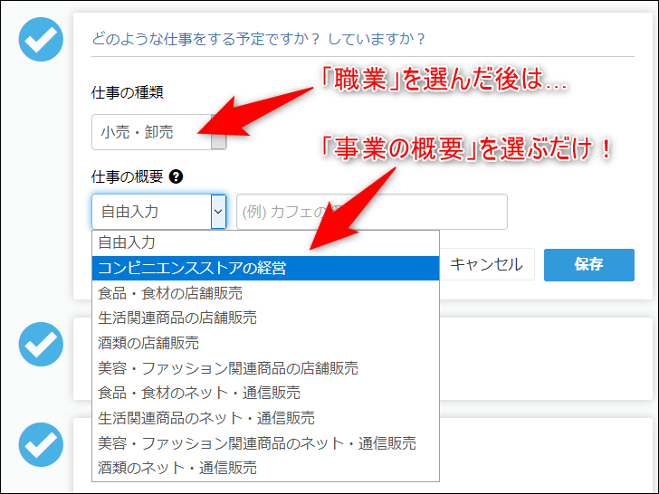Pick 生活関連商品の店舗販売 from dropdown list
This screenshot has height=494, width=659.
[177, 318]
